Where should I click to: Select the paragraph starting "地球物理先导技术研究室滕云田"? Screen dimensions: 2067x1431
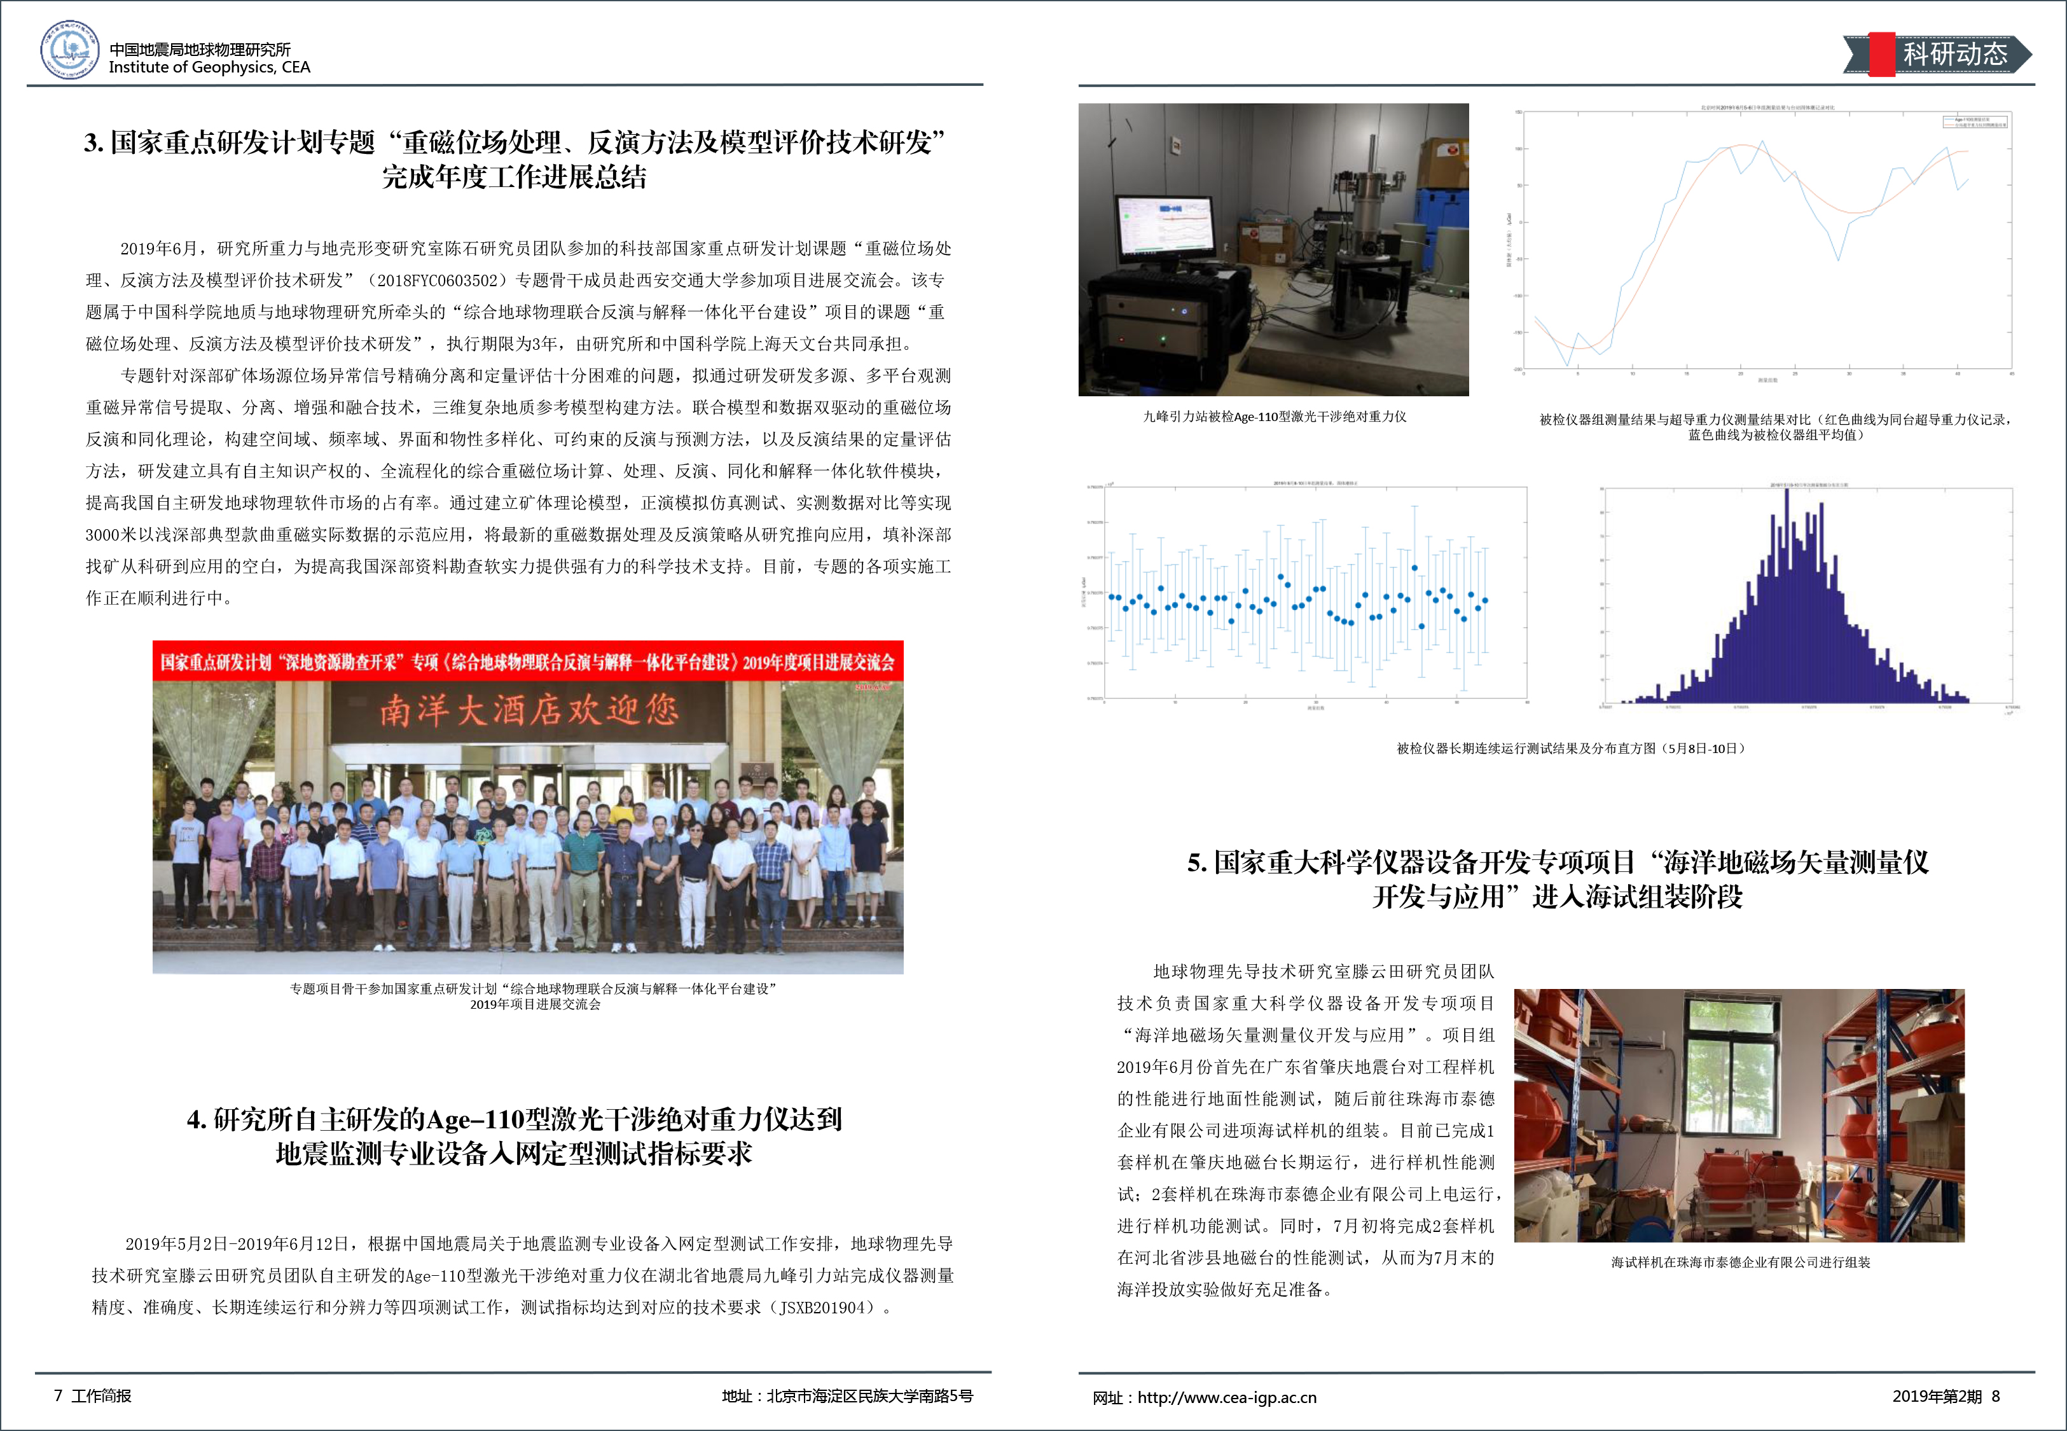(x=1309, y=1130)
